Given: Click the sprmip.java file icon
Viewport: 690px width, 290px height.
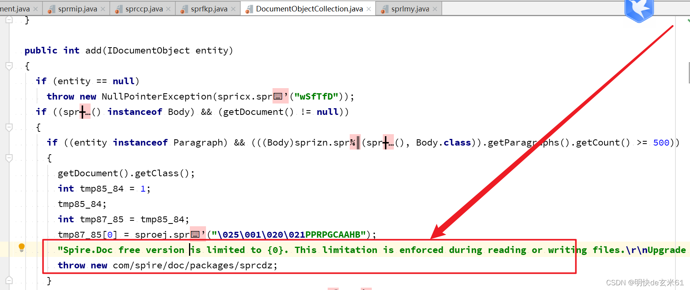Looking at the screenshot, I should point(51,9).
